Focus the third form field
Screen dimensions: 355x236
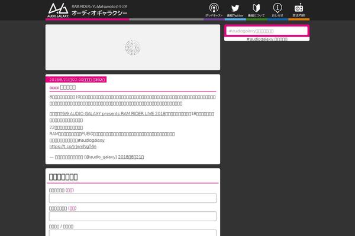133,233
